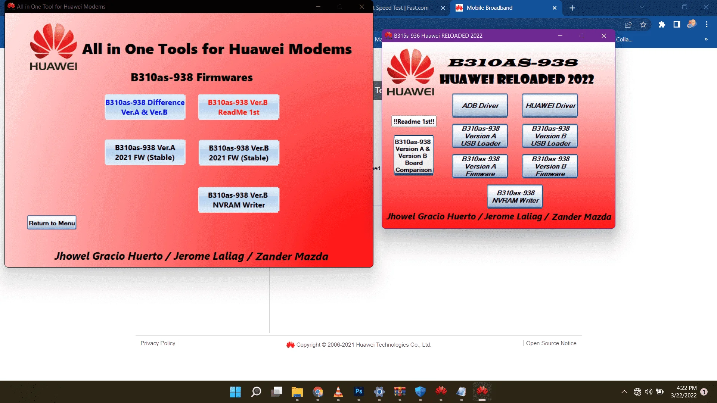Screen dimensions: 717x403
Task: Open Task View in taskbar
Action: [277, 392]
